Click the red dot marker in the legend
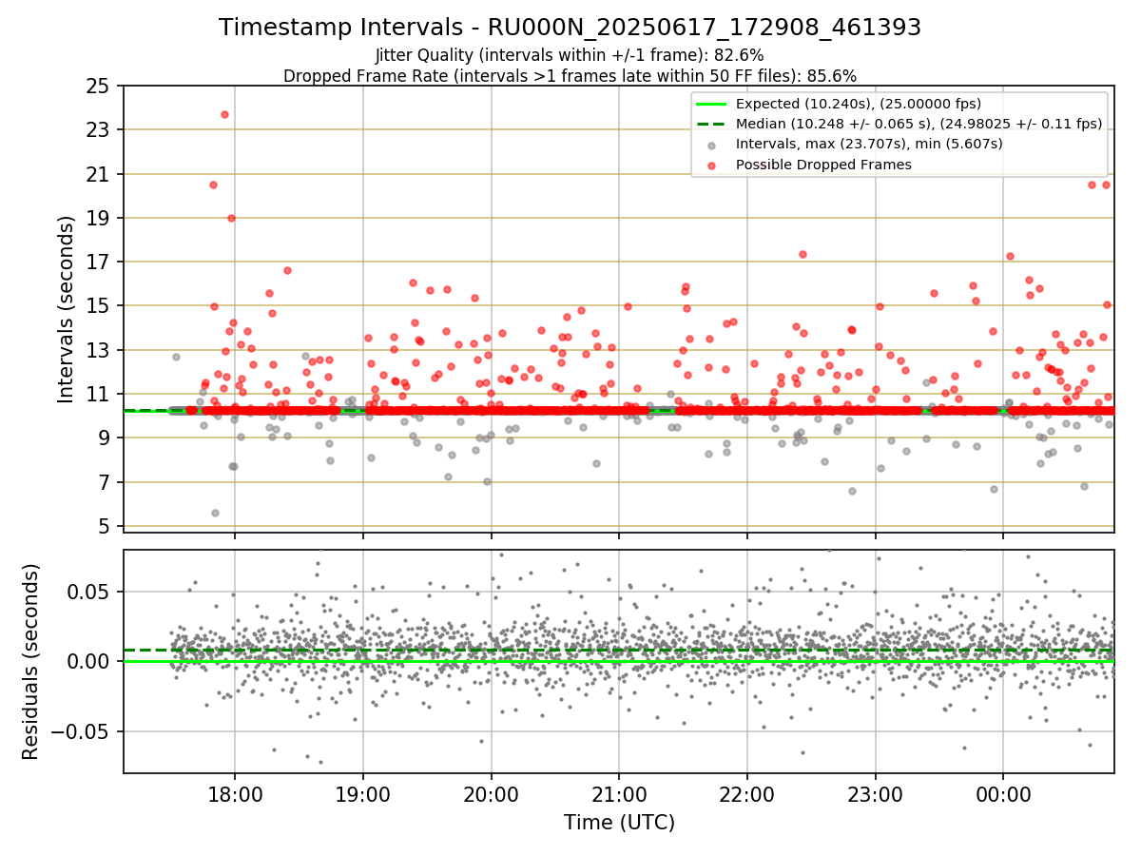1141x856 pixels. click(712, 165)
